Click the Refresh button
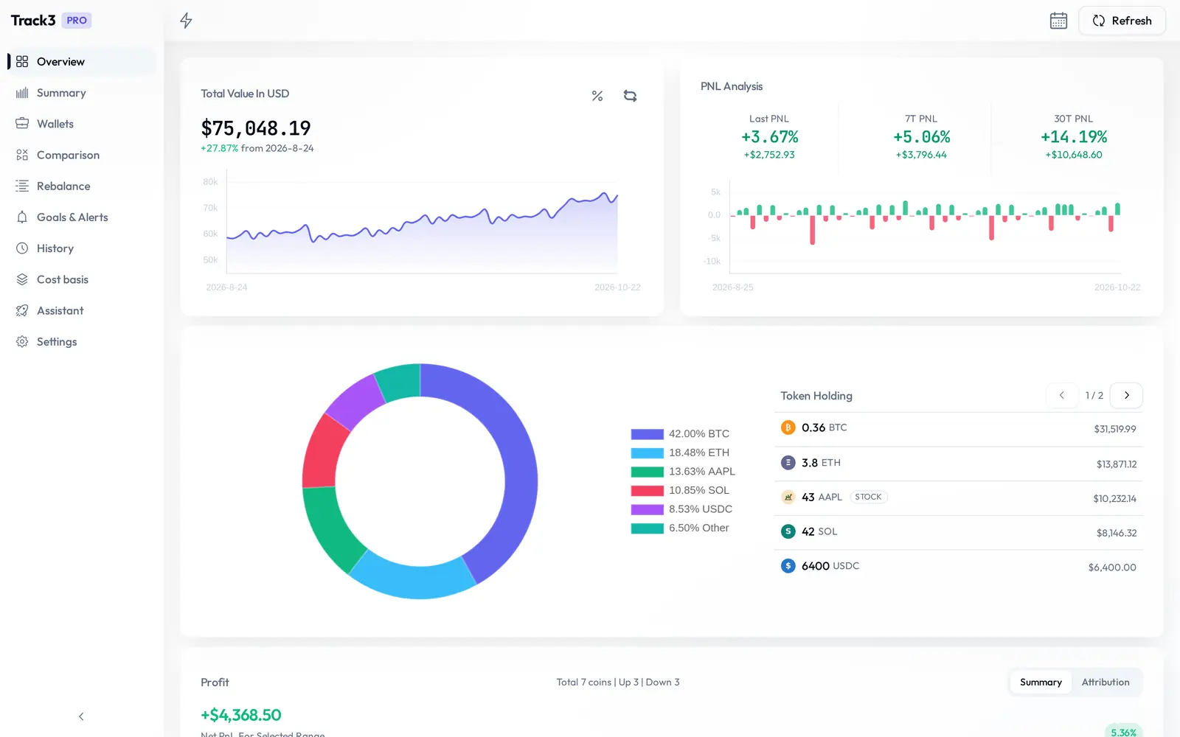Viewport: 1180px width, 737px height. 1122,21
